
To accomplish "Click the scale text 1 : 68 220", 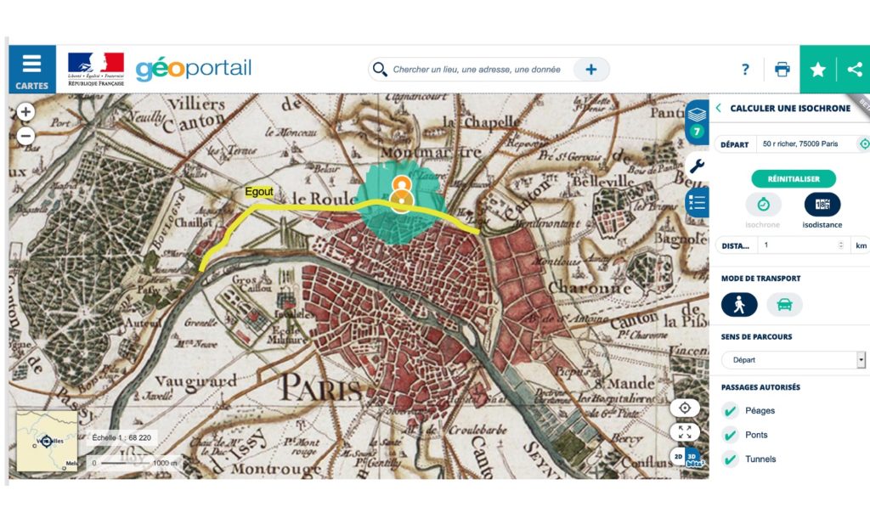I will [x=121, y=437].
